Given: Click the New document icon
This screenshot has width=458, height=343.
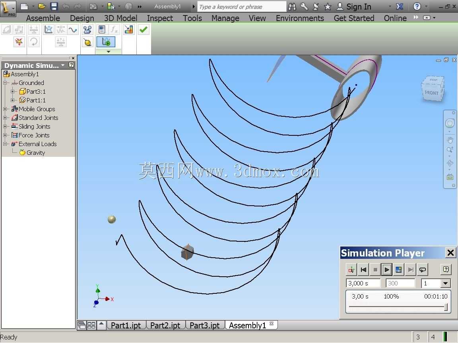Looking at the screenshot, I should tap(25, 6).
